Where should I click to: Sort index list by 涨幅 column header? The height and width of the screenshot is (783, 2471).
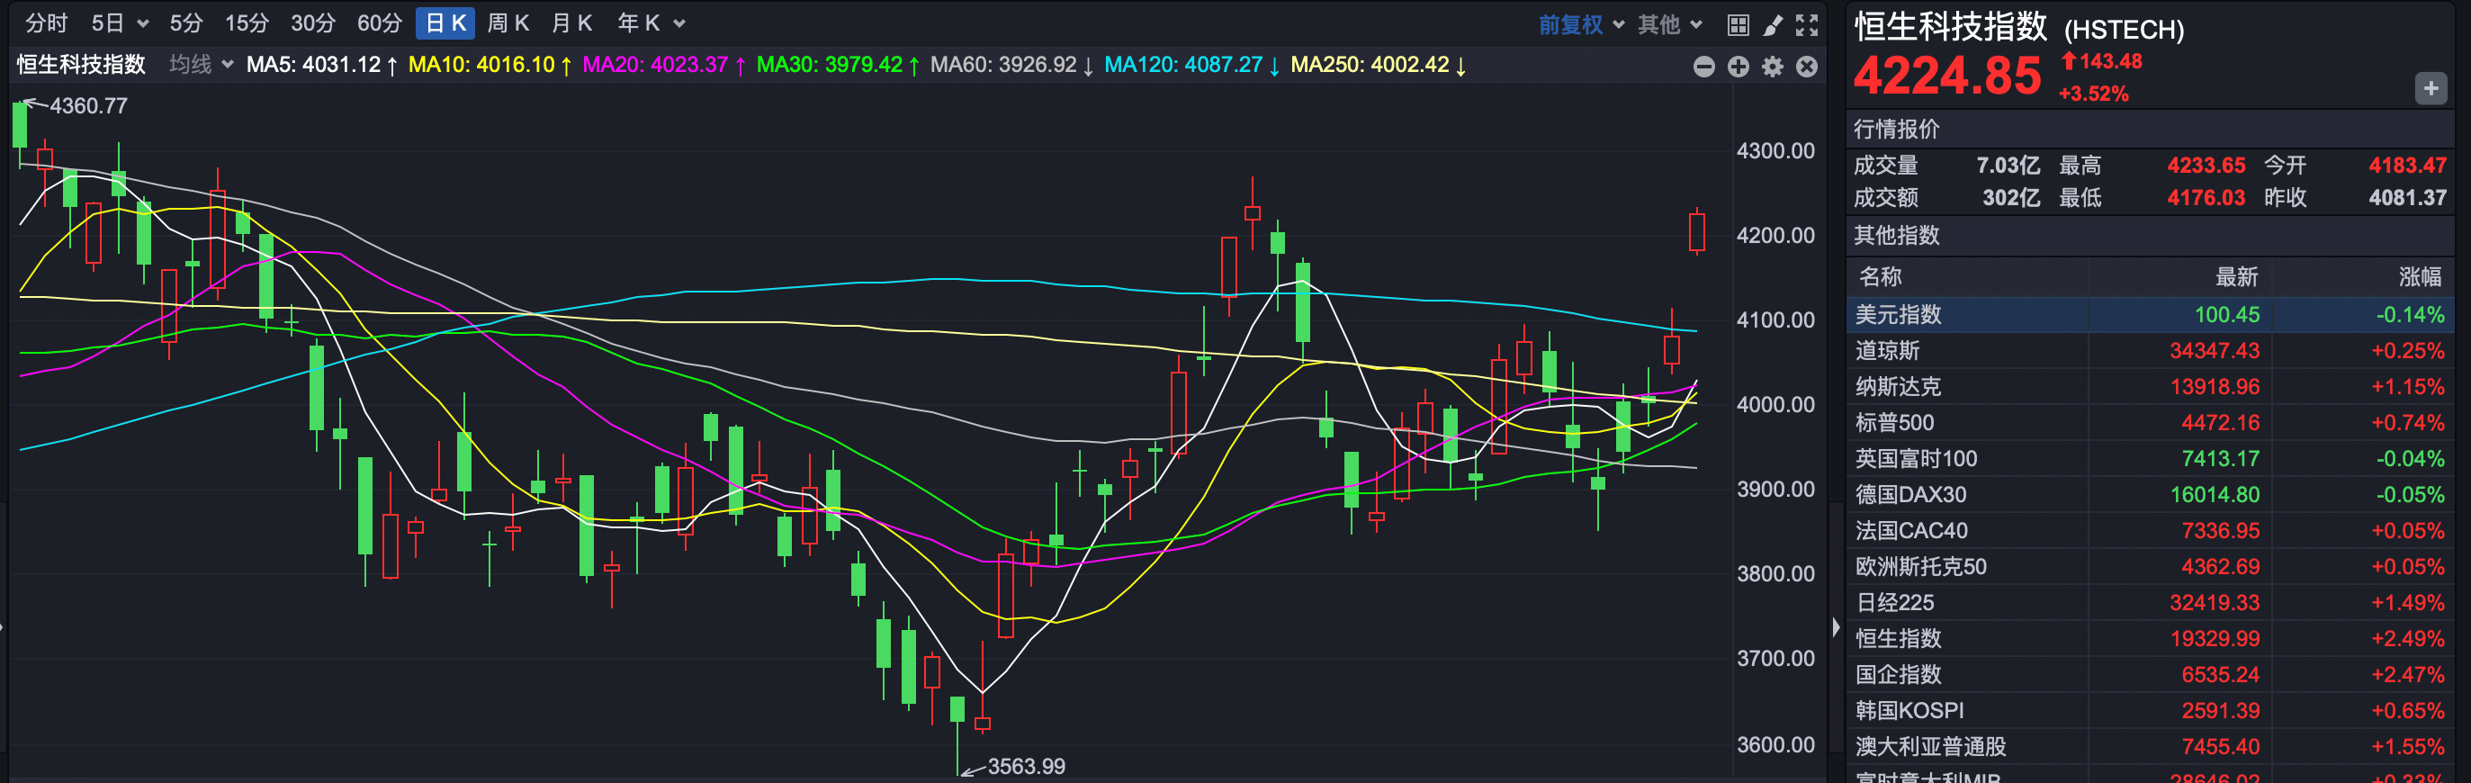point(2418,277)
